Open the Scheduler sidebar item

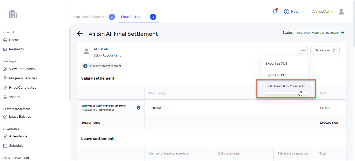point(17,146)
